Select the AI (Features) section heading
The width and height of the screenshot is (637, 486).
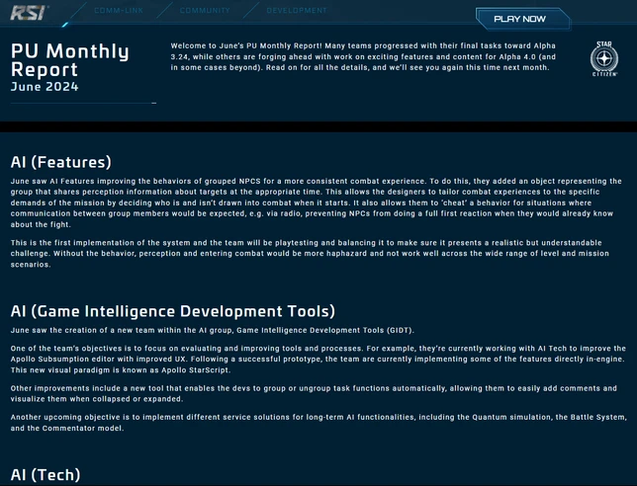[x=60, y=162]
